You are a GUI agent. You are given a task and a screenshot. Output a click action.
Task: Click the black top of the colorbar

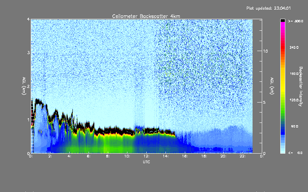tap(283, 20)
